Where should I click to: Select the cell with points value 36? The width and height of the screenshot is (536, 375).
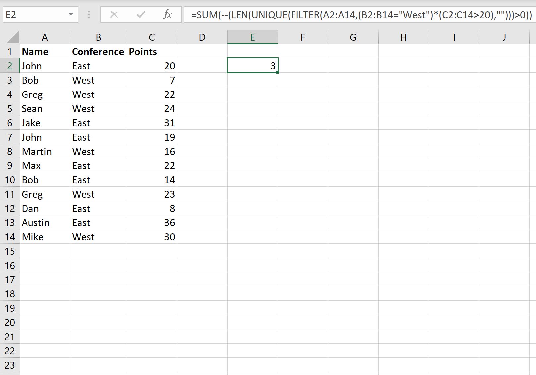[152, 223]
